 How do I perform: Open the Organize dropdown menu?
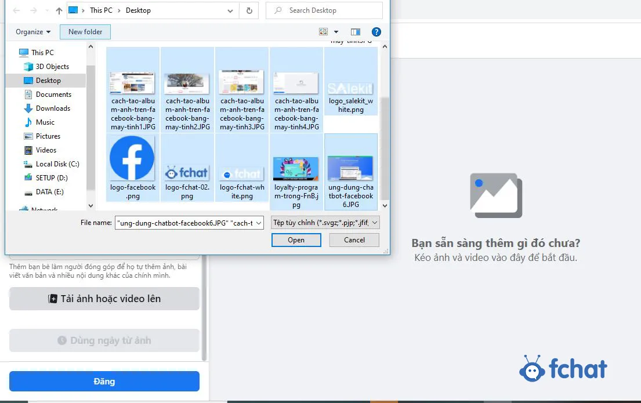(32, 32)
